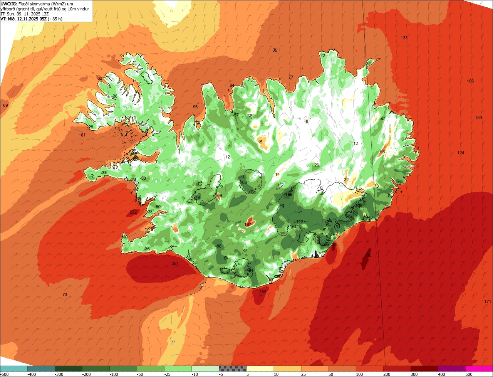Viewport: 493px width, 377px height.
Task: Select the value 139 offshore
Action: pyautogui.click(x=478, y=118)
